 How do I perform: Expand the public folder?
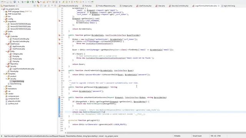[x=4, y=31]
